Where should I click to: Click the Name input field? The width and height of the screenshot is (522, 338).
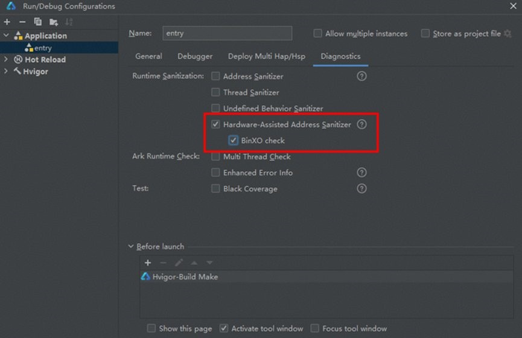(228, 33)
